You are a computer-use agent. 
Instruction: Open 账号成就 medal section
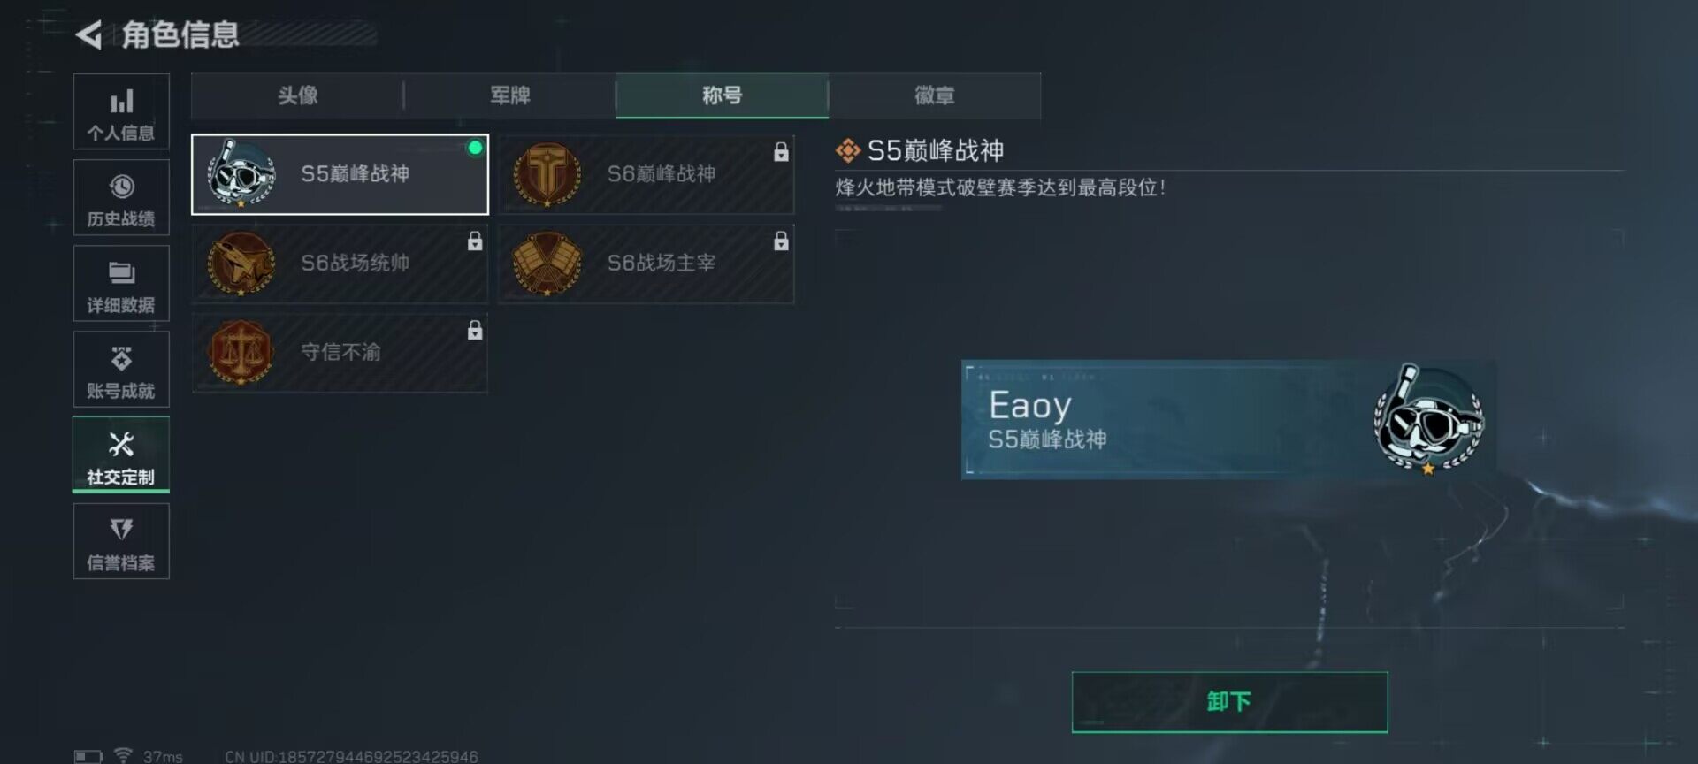click(121, 370)
